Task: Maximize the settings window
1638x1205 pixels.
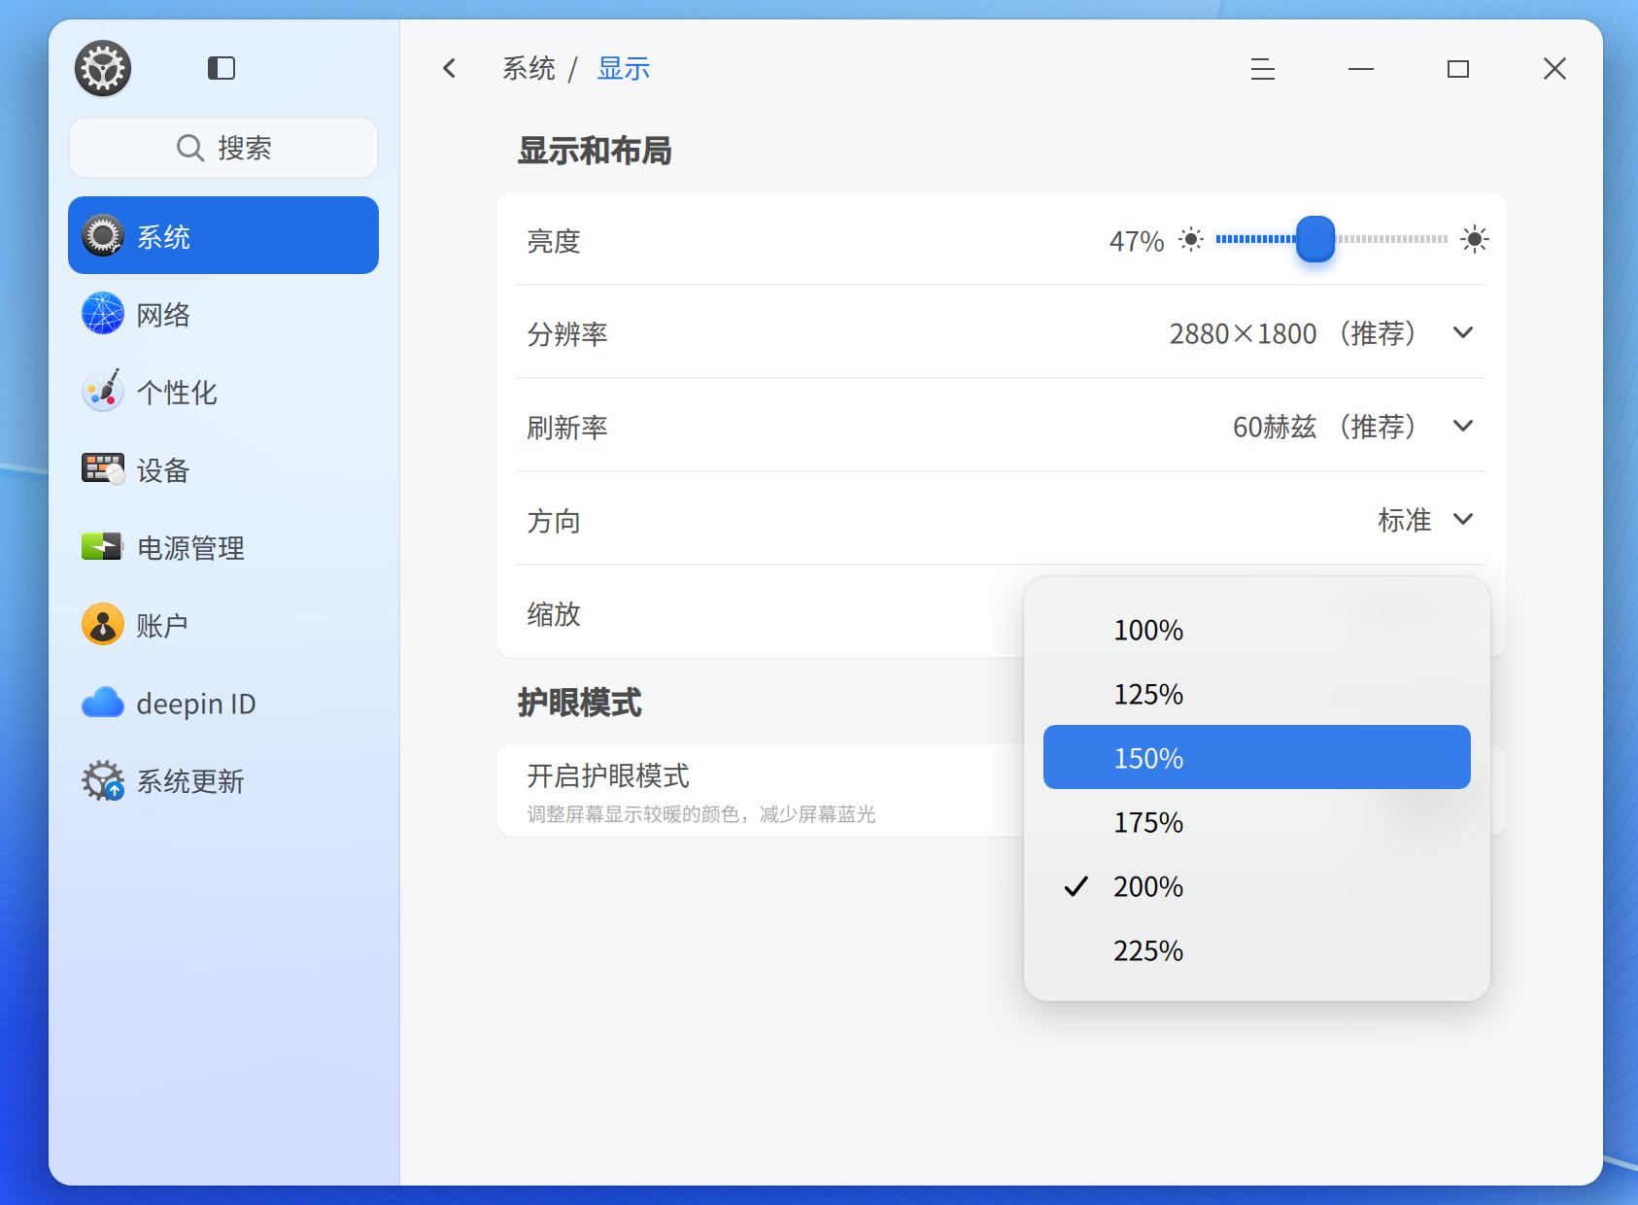Action: [1457, 69]
